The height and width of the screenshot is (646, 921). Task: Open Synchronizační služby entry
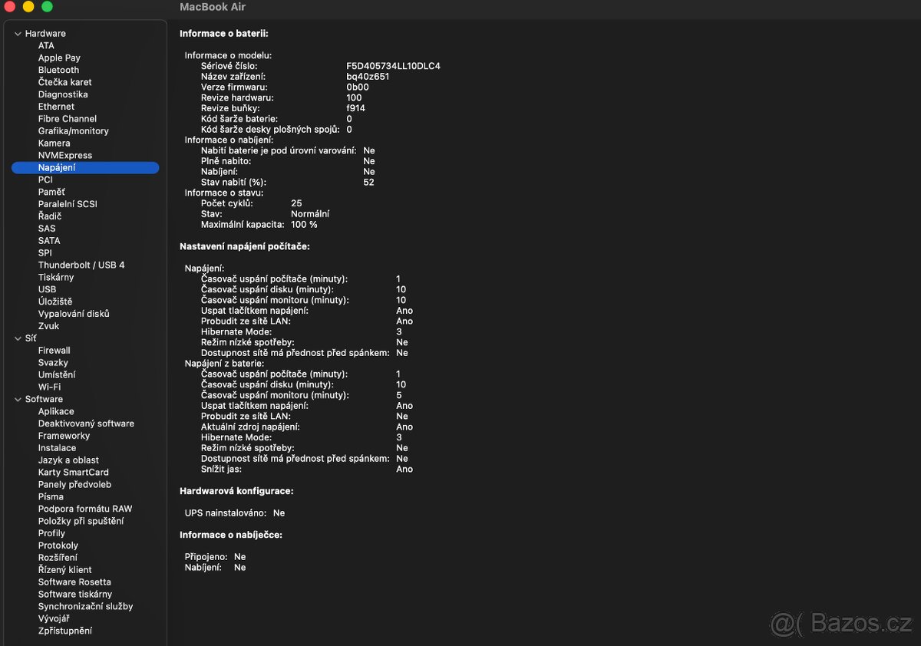coord(85,607)
